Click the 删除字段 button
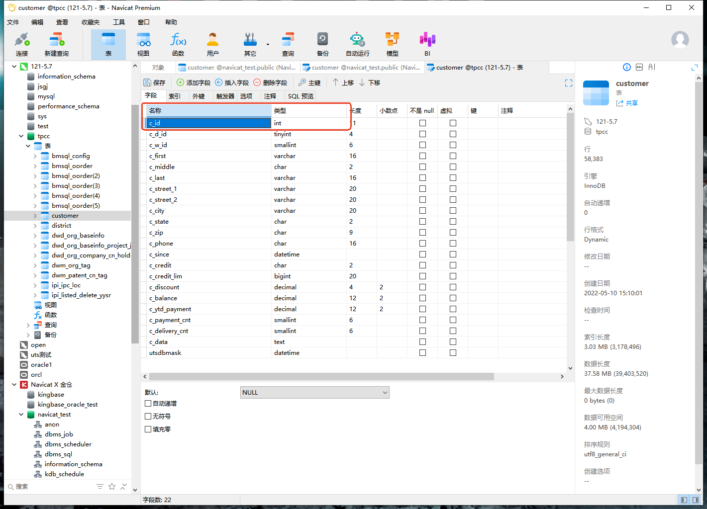Viewport: 707px width, 509px height. 270,83
